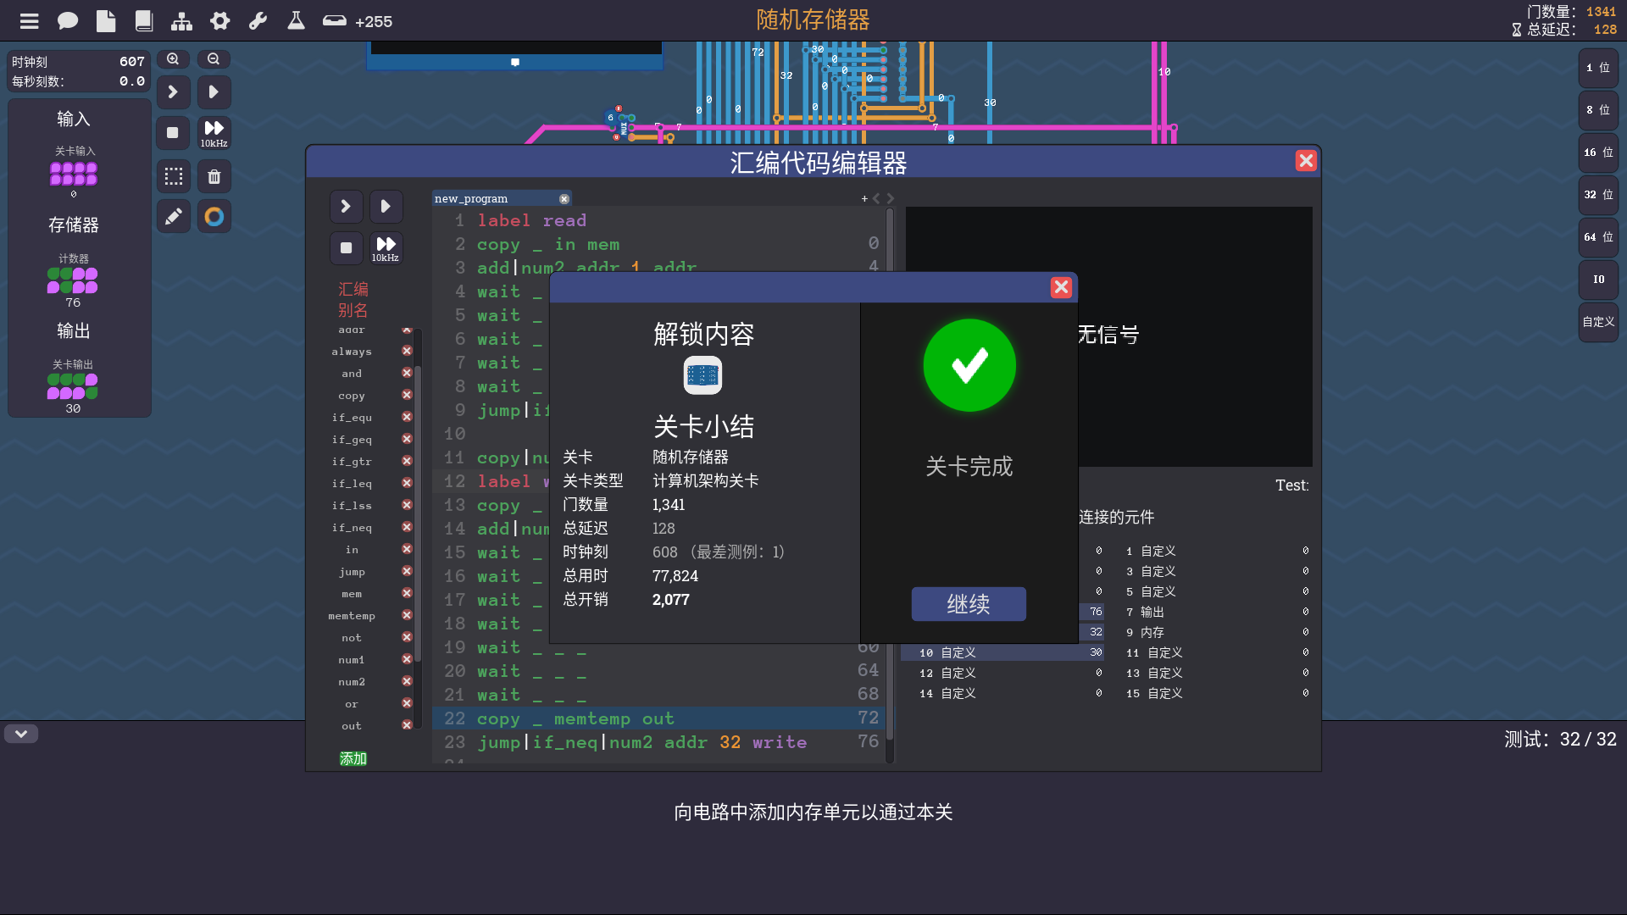Screen dimensions: 1627x915
Task: Remove the 'jump' alias entry
Action: coord(407,571)
